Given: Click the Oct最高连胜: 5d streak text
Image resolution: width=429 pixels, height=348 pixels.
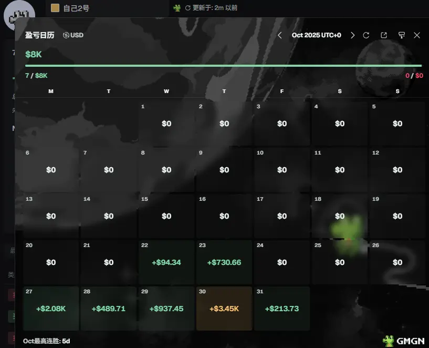Looking at the screenshot, I should 47,341.
